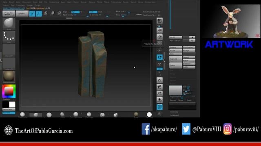Open the Projection Master button
The image size is (261, 146).
point(9,13)
